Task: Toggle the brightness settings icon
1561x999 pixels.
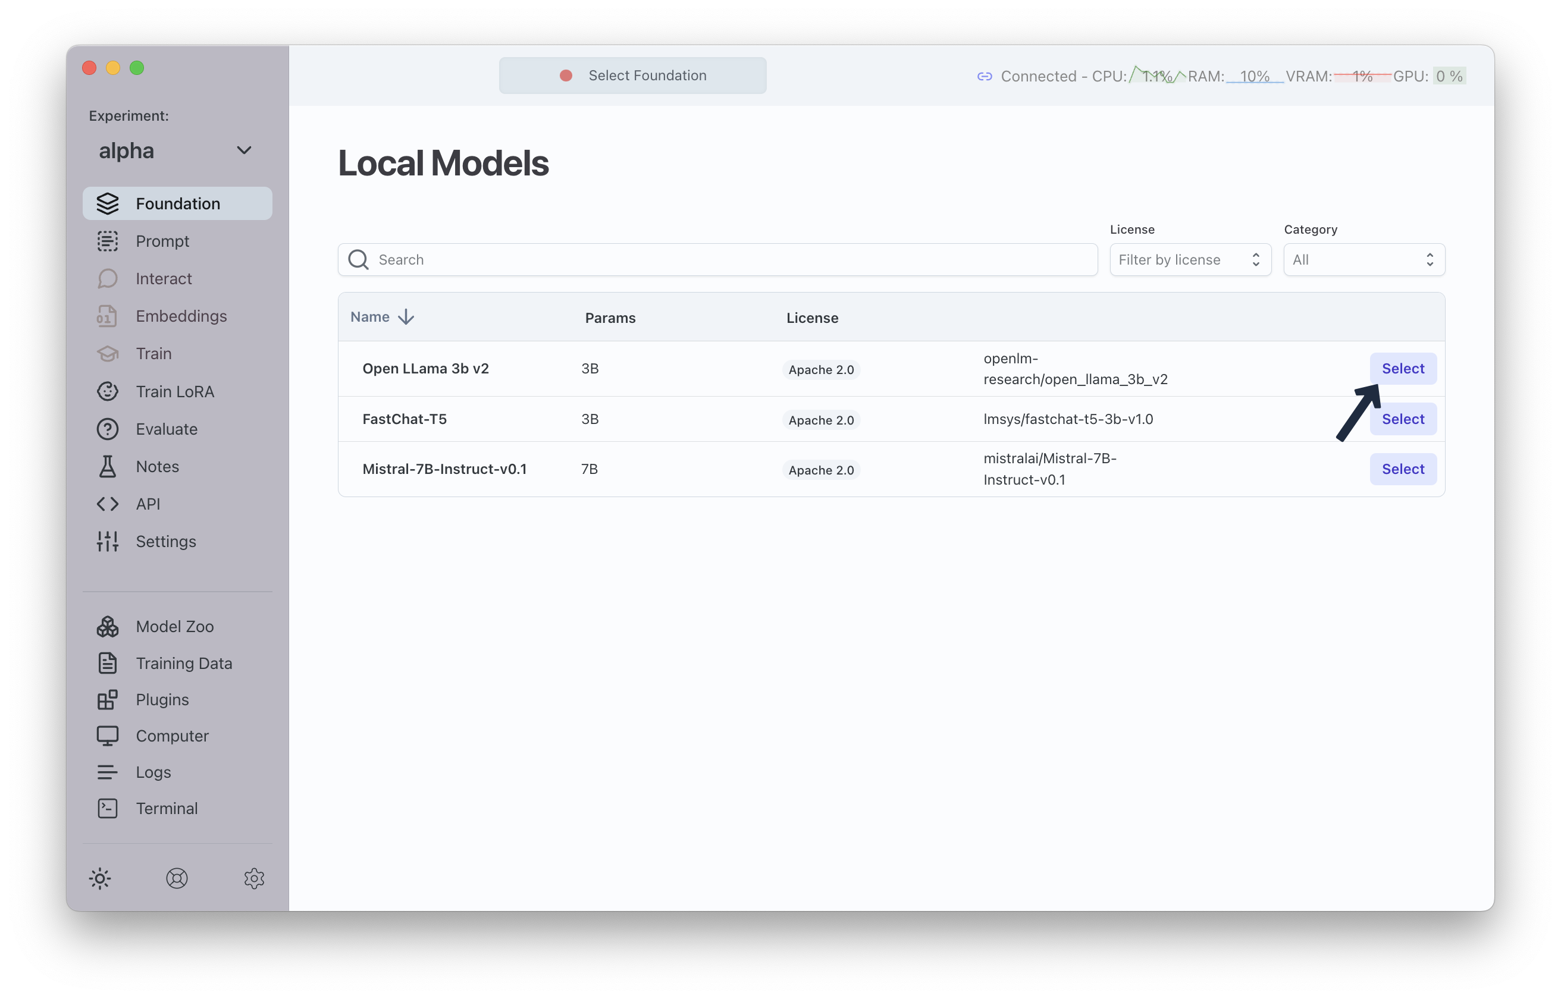Action: coord(100,878)
